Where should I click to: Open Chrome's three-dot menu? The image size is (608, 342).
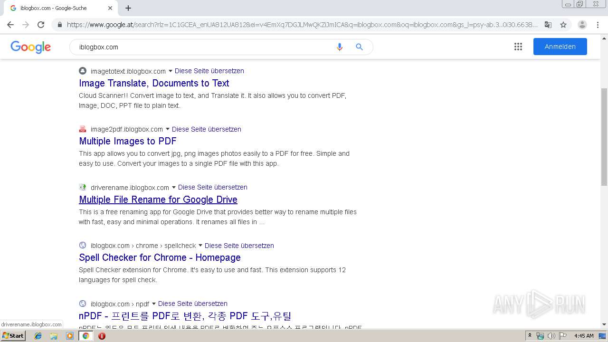(598, 25)
